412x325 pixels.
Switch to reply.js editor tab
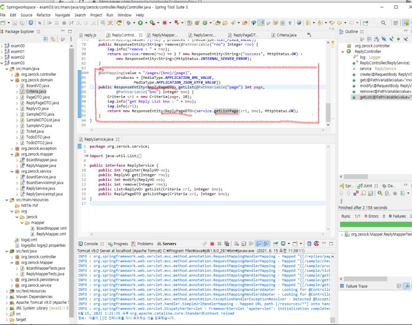(88, 35)
